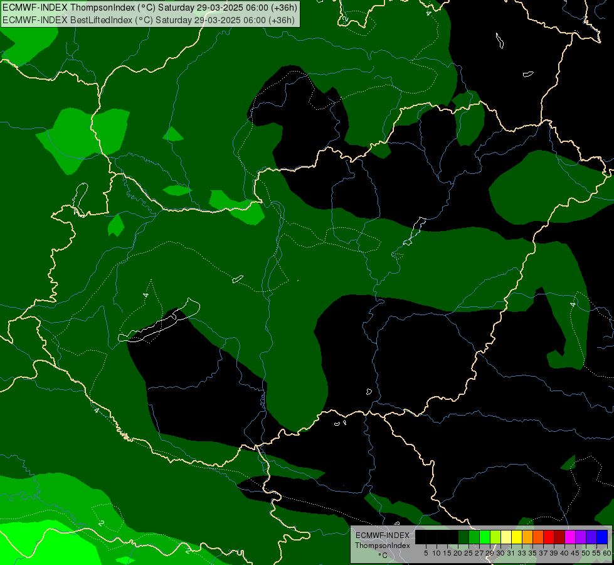
Task: Select the red-orange 35–37 legend swatch
Action: pyautogui.click(x=538, y=537)
